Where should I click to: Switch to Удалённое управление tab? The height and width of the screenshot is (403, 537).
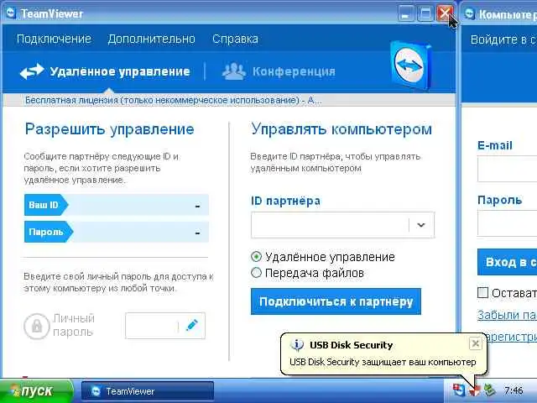click(x=119, y=71)
